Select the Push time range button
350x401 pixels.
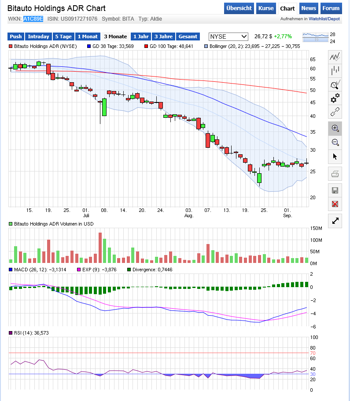[x=15, y=36]
